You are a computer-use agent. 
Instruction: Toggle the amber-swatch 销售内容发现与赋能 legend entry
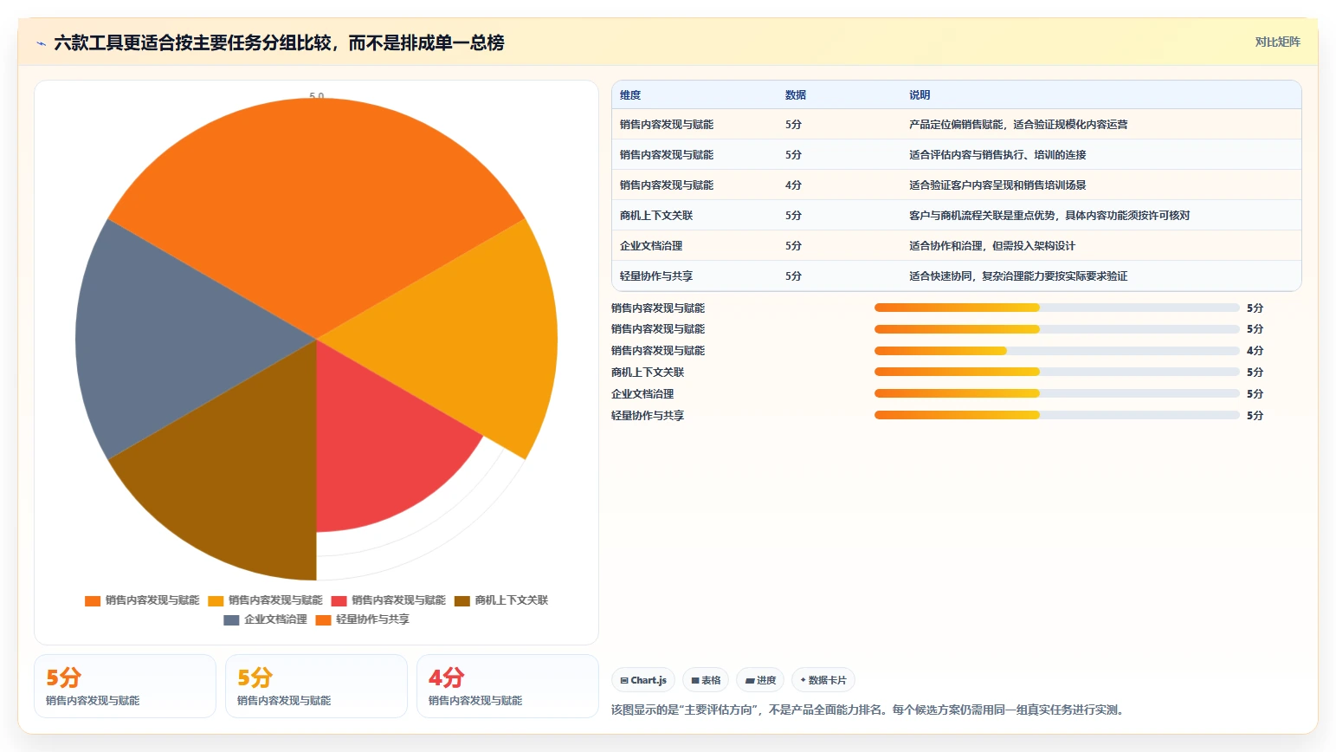click(x=265, y=600)
